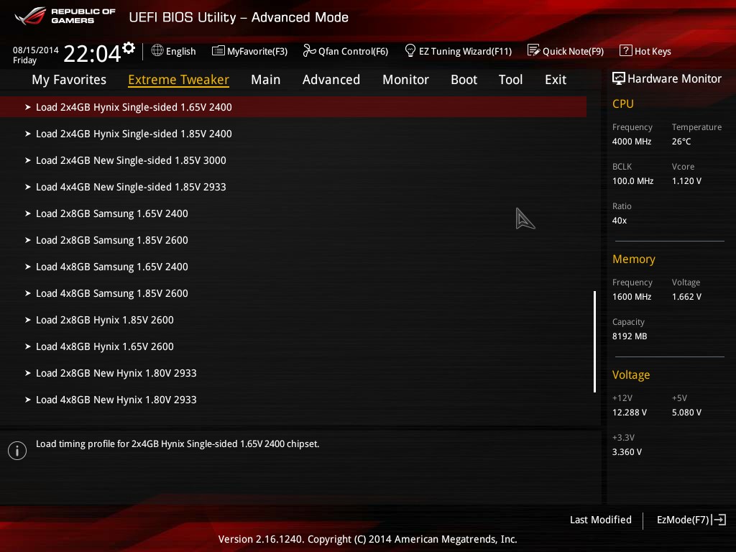Expand arrow for 2x8GB Samsung 1.85V 2600
Image resolution: width=736 pixels, height=552 pixels.
pos(28,240)
